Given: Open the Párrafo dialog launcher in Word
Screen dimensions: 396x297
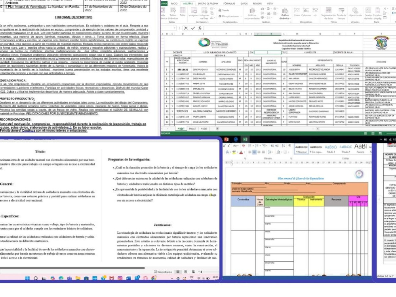Looking at the screenshot, I should 291,158.
